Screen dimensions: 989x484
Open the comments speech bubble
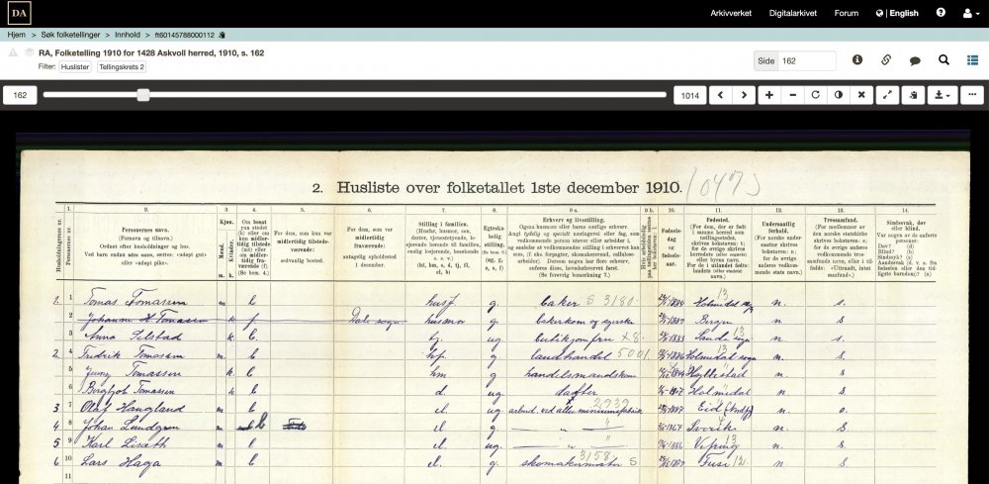click(x=915, y=60)
